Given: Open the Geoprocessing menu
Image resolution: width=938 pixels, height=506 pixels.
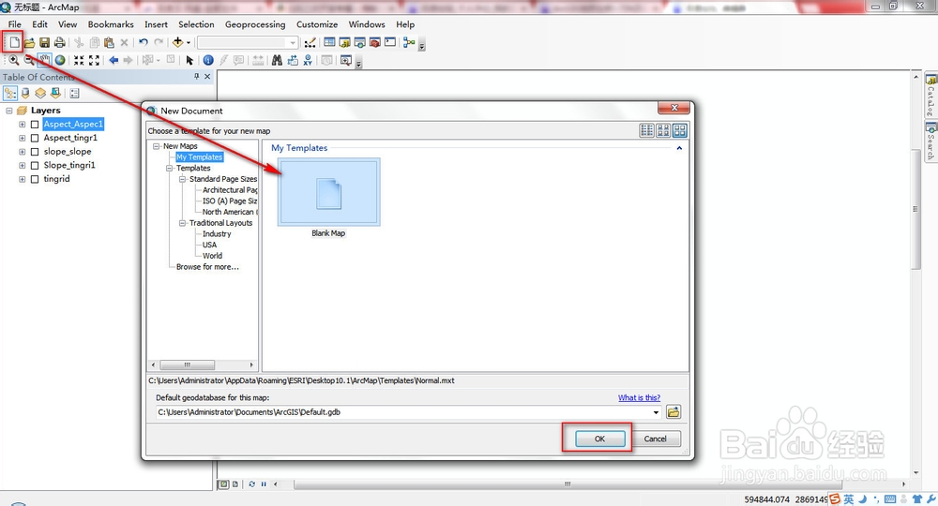Looking at the screenshot, I should tap(255, 24).
